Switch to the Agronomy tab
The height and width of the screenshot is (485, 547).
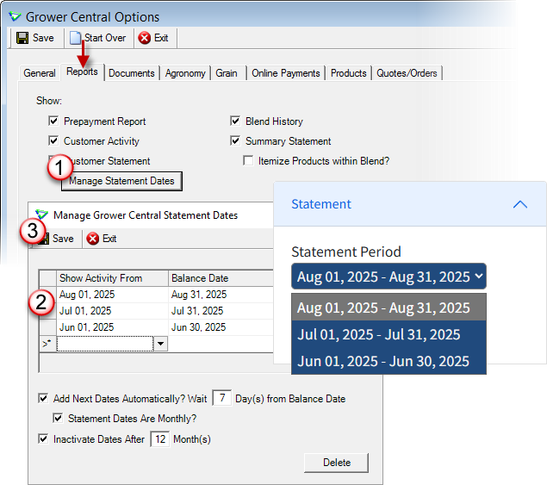185,73
